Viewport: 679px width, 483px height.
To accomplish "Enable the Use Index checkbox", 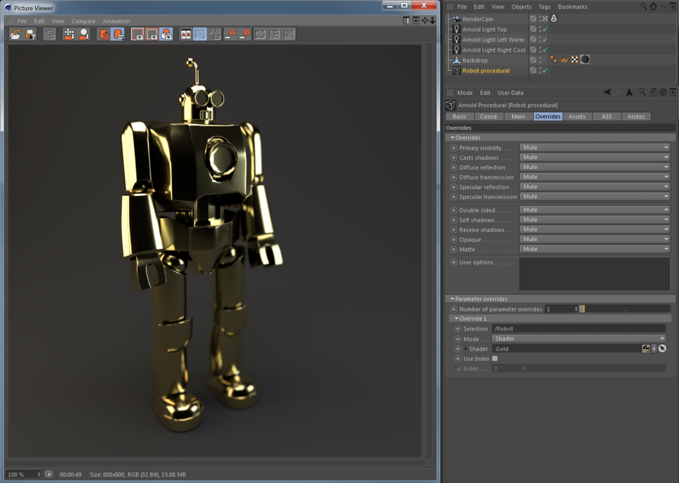I will tap(495, 358).
